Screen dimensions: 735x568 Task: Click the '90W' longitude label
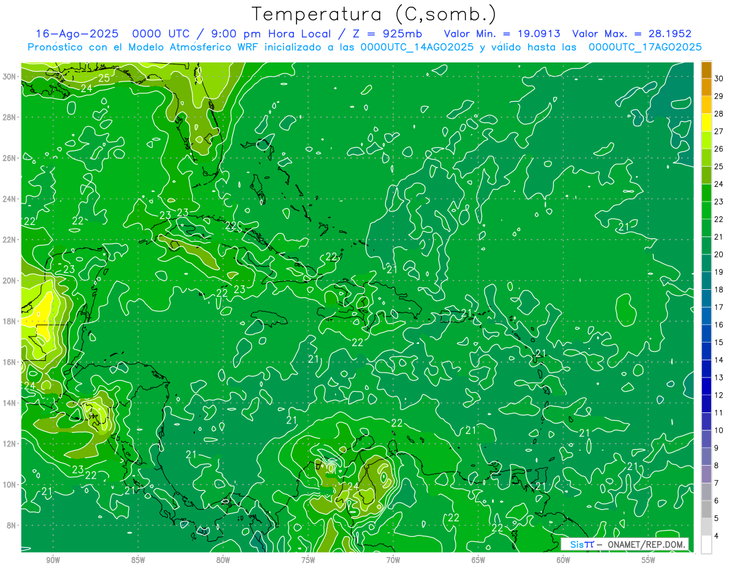coord(53,559)
